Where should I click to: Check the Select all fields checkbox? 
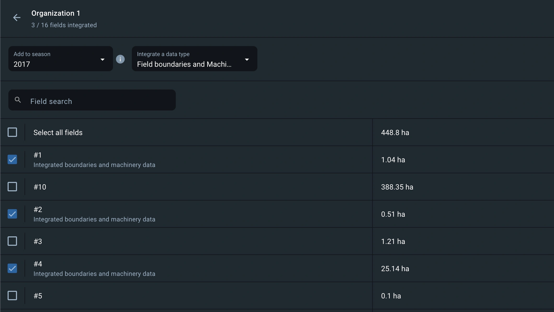(12, 132)
